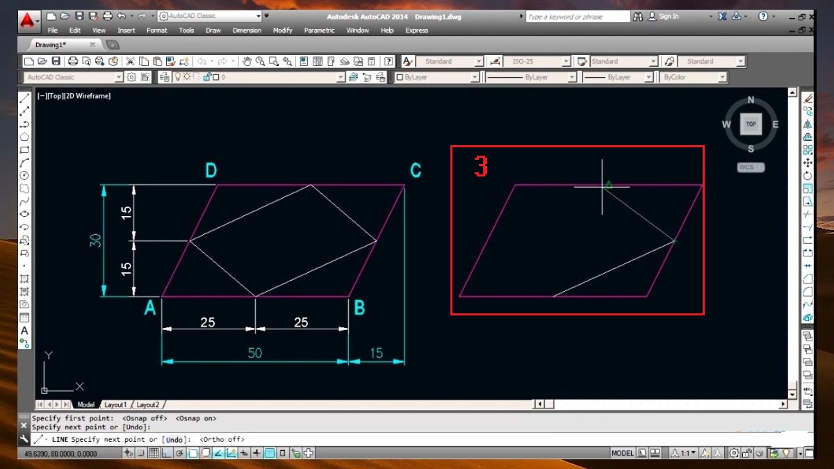The height and width of the screenshot is (469, 834).
Task: Click Save icon in the quick access toolbar
Action: point(79,15)
